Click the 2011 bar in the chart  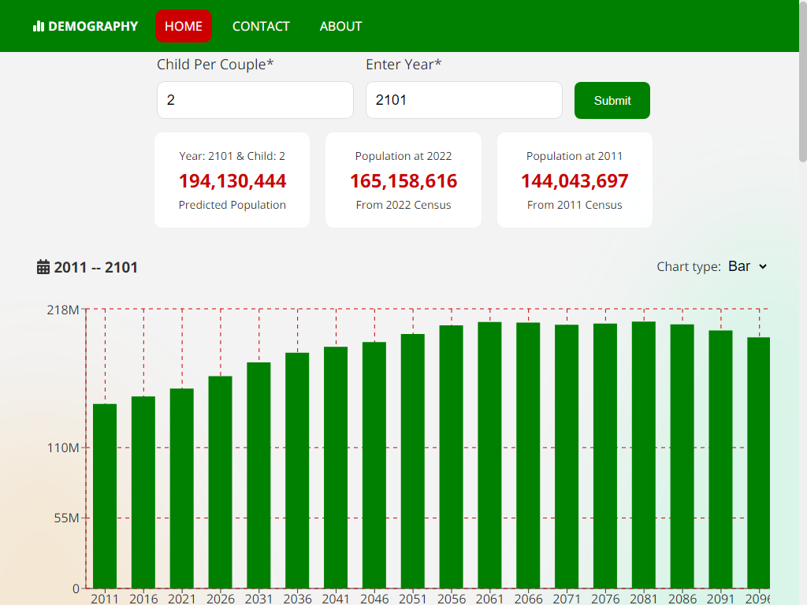click(x=105, y=496)
